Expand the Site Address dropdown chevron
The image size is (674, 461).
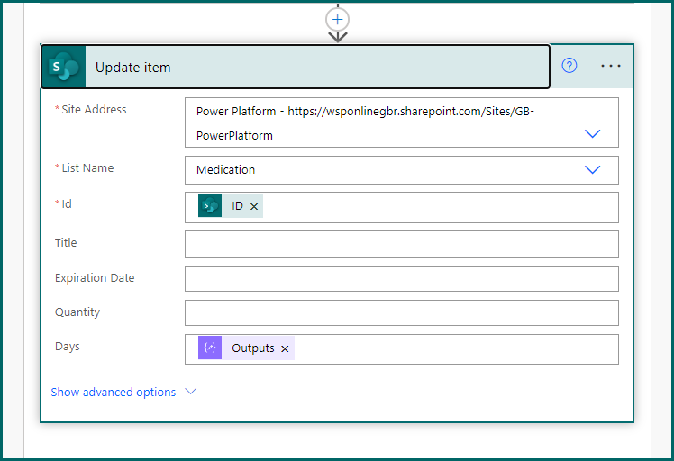click(592, 133)
